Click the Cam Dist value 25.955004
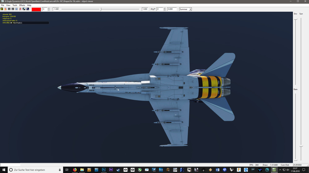Screen dimensions: 309x173 297,165
